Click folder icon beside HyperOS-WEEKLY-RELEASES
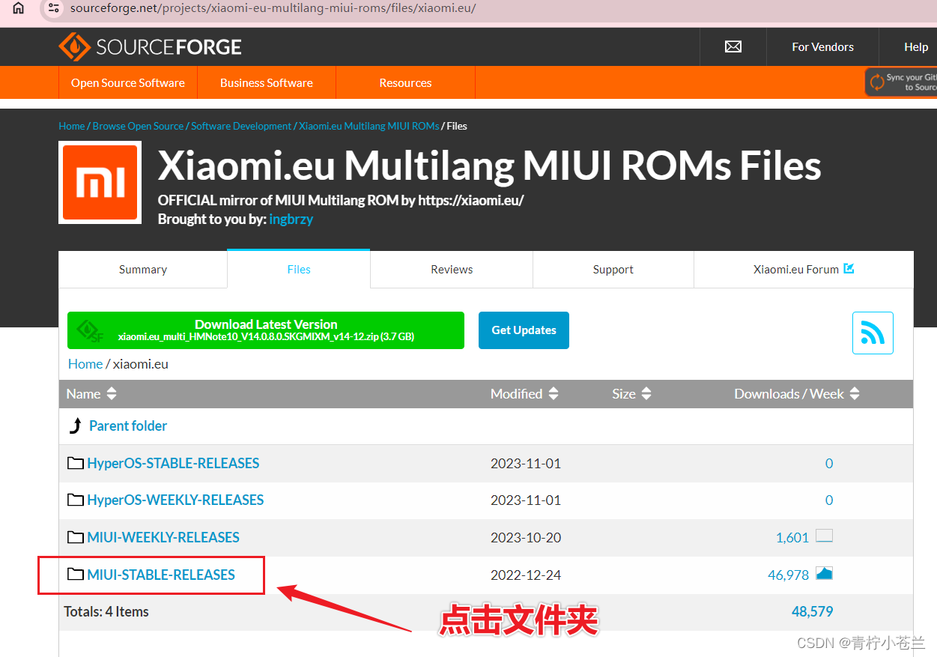 click(75, 500)
